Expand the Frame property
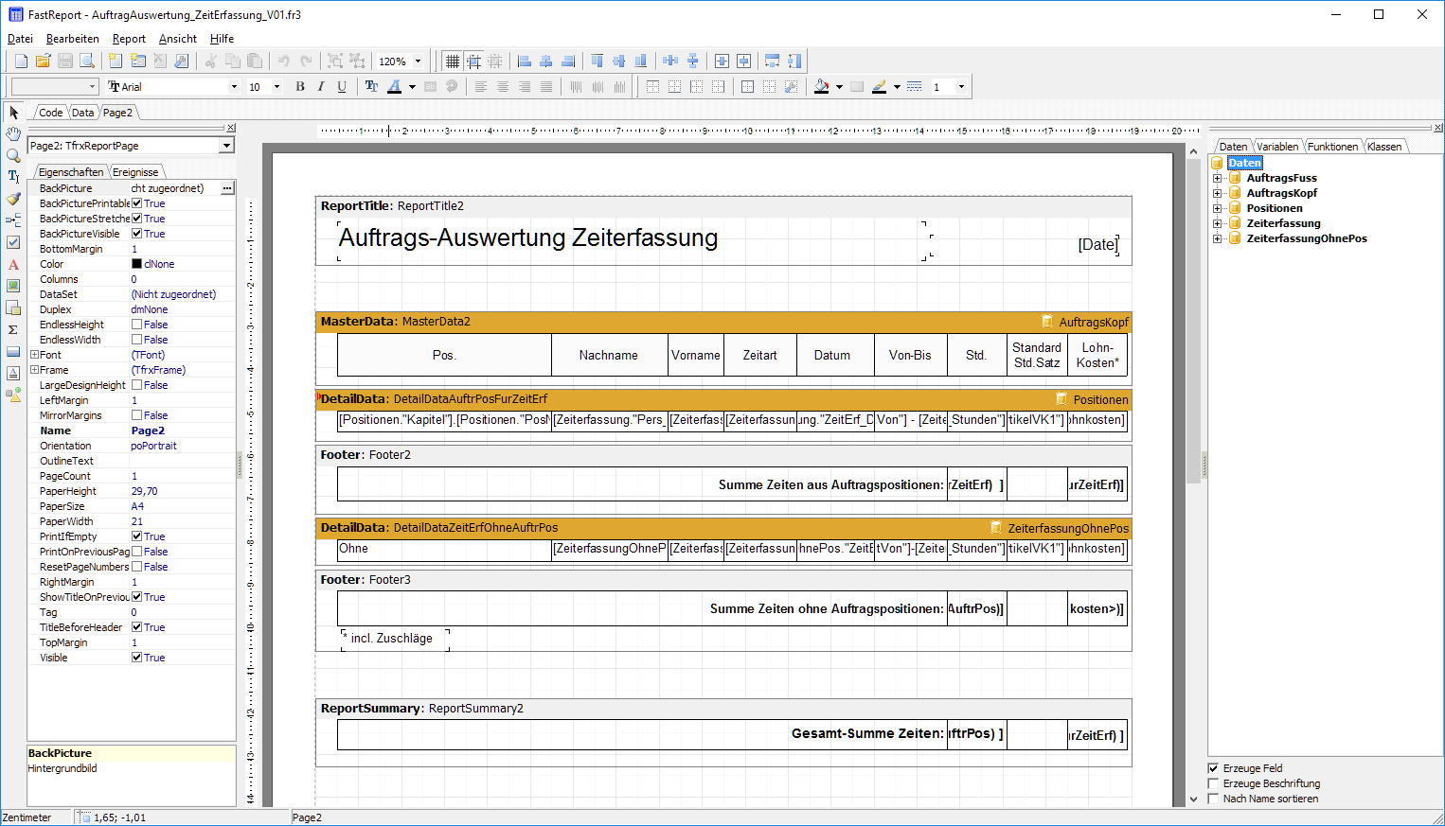Viewport: 1445px width, 826px height. click(34, 370)
